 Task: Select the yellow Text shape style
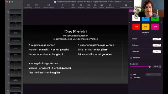(145, 27)
